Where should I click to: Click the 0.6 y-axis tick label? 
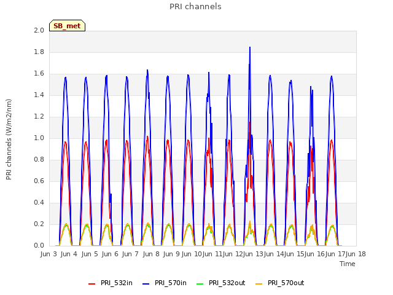(x=39, y=181)
